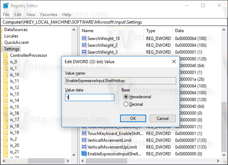Click the VerticalMovementLimit DWORD icon
The width and height of the screenshot is (228, 165).
(84, 140)
